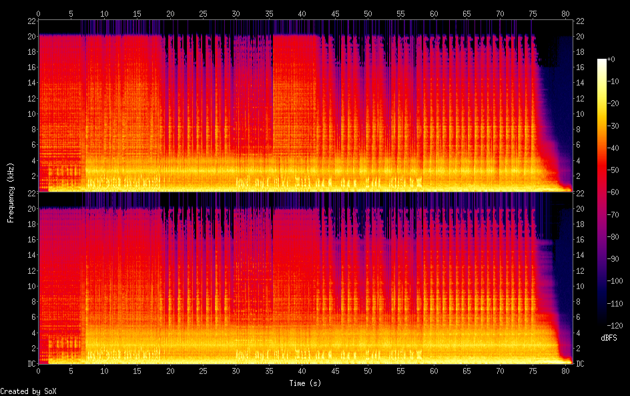This screenshot has height=396, width=630.
Task: Select the "-70" value on the color scale
Action: pos(613,214)
